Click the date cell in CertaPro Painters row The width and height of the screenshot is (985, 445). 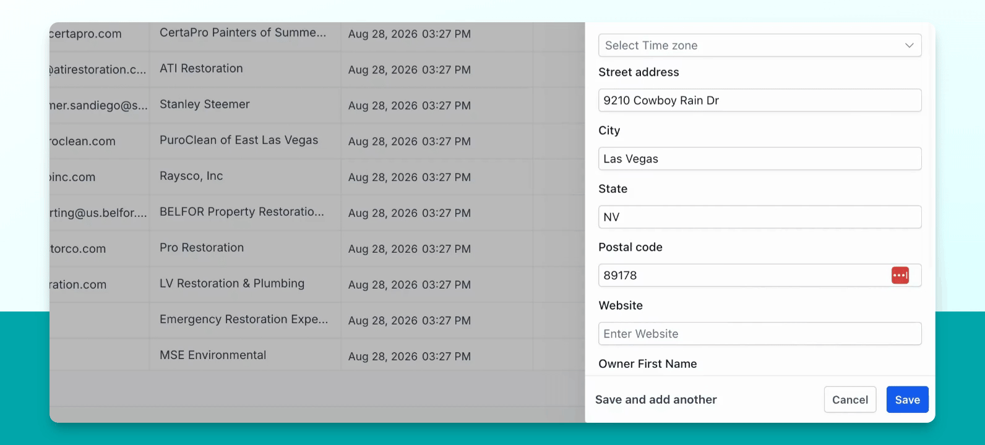click(410, 34)
